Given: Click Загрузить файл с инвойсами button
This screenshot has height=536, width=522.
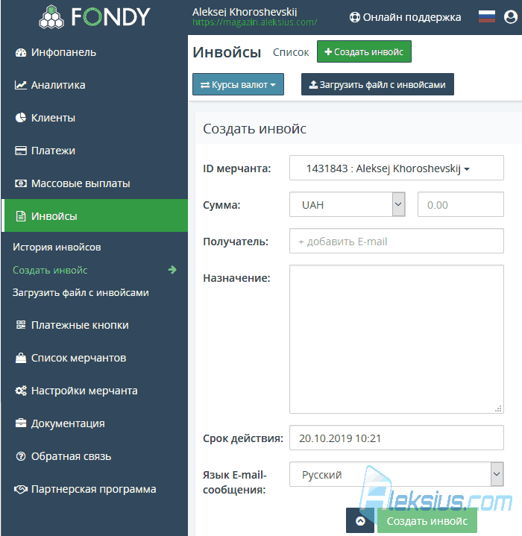Looking at the screenshot, I should (377, 84).
